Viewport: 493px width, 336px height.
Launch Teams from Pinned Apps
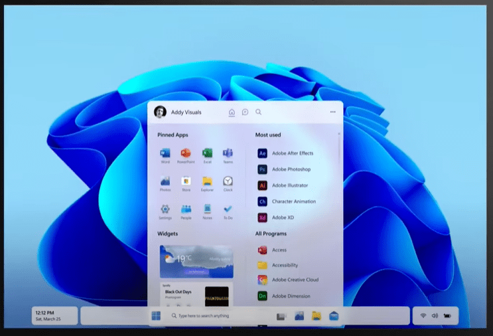[228, 155]
